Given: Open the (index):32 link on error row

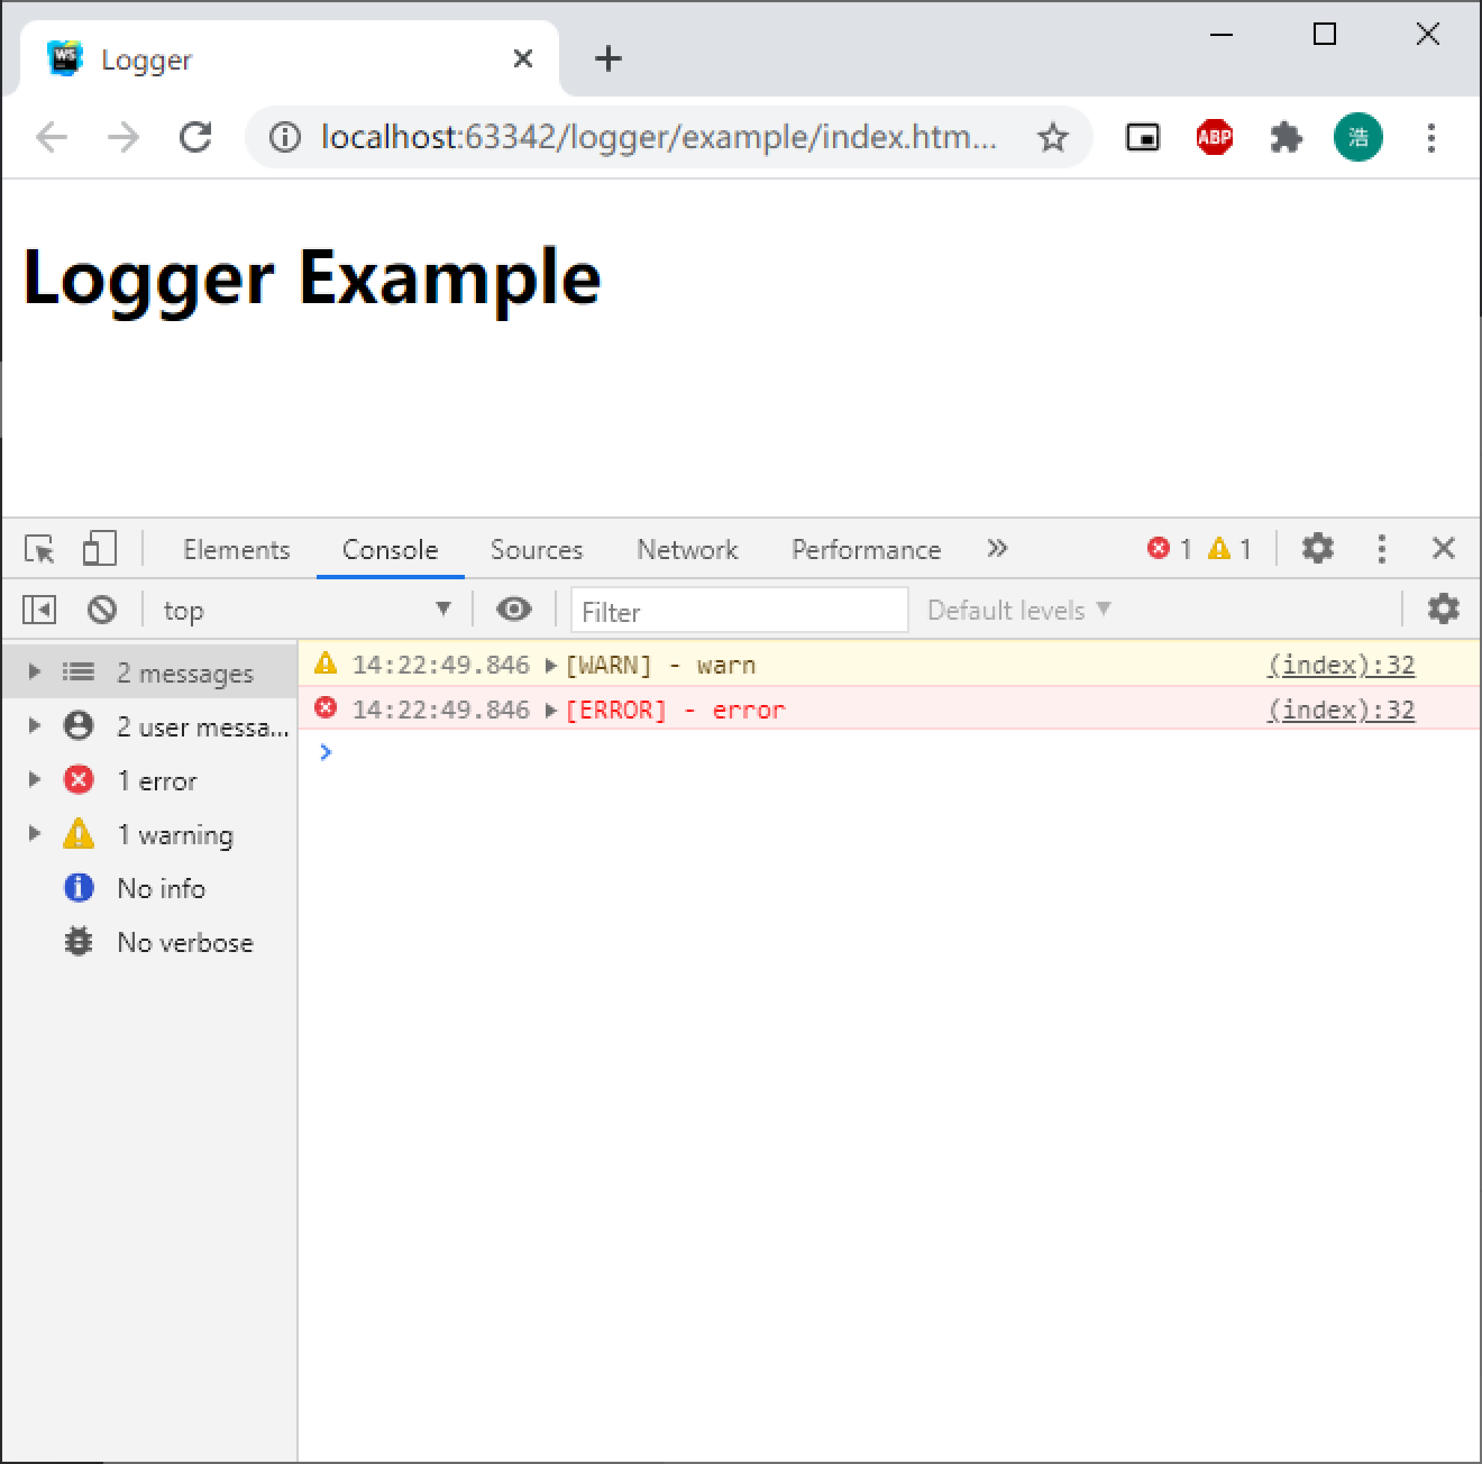Looking at the screenshot, I should 1340,710.
